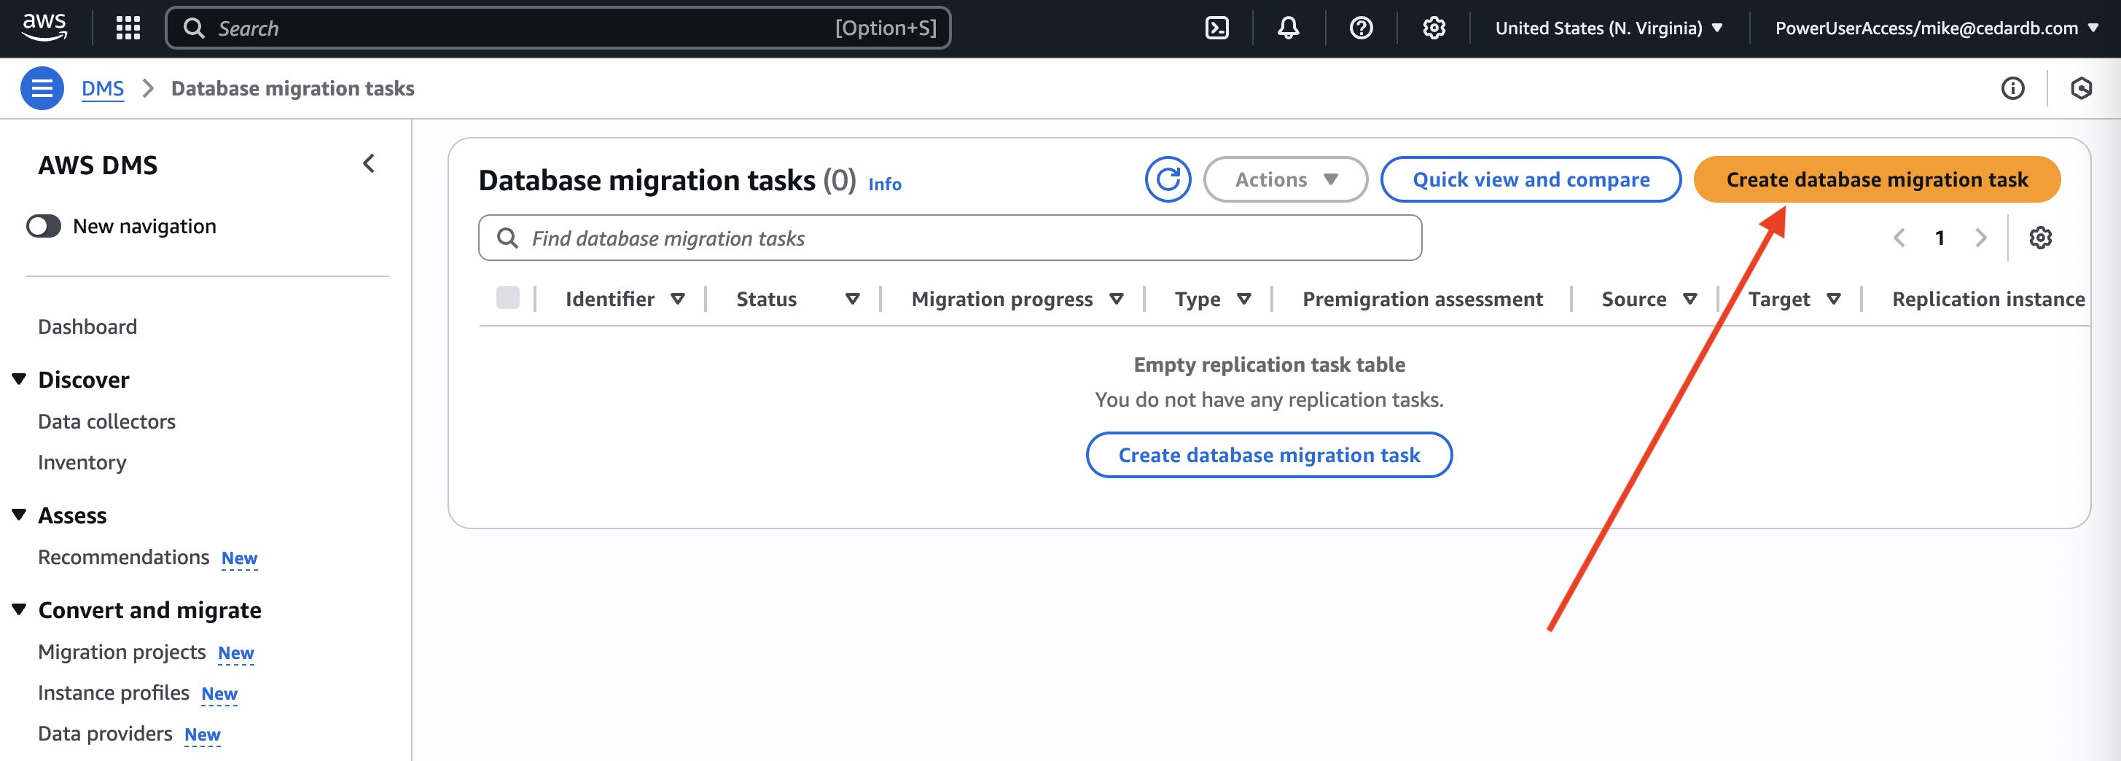Image resolution: width=2121 pixels, height=761 pixels.
Task: Launch the CloudShell terminal icon
Action: (x=1216, y=28)
